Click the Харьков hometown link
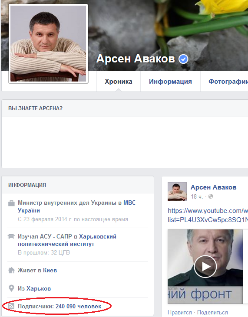 click(x=39, y=288)
